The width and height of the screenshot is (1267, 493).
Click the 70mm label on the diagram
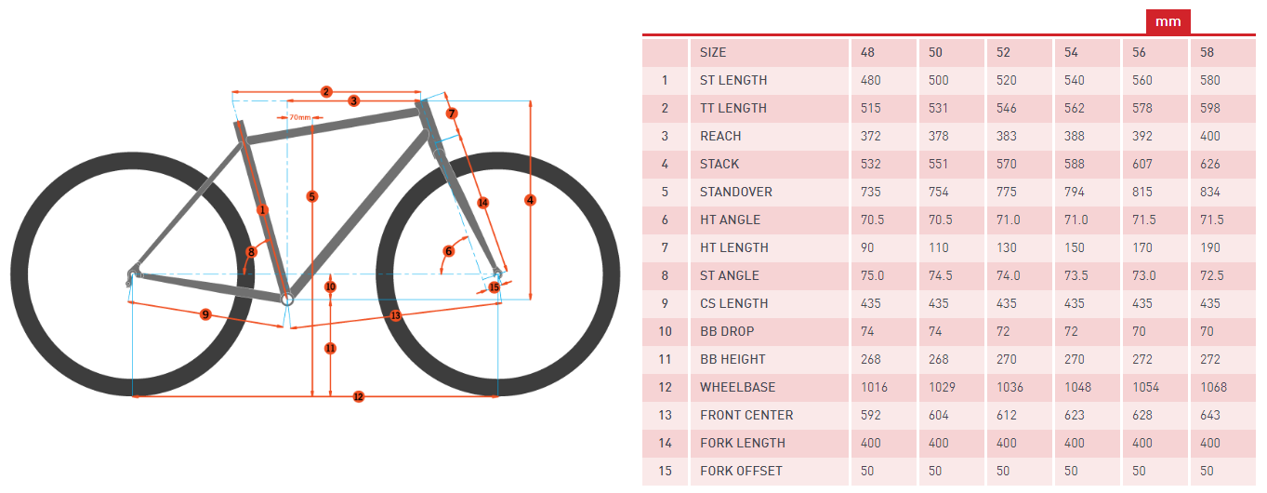point(299,118)
